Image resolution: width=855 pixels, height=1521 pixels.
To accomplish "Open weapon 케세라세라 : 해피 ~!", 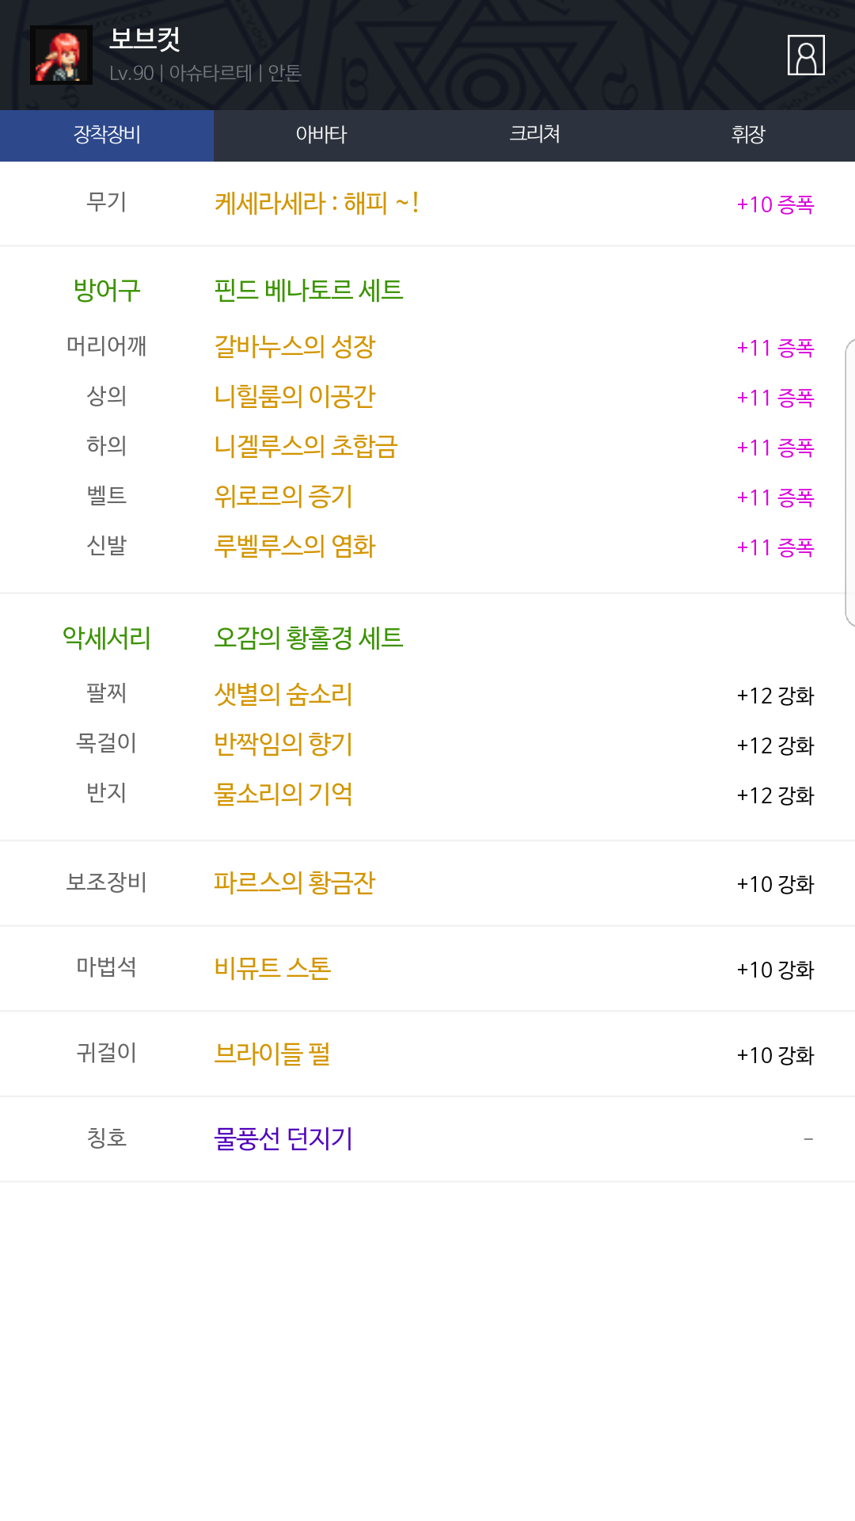I will (x=316, y=204).
